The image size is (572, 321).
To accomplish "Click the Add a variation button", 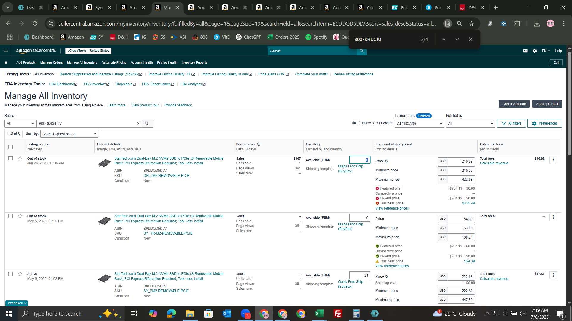I will click(x=514, y=104).
